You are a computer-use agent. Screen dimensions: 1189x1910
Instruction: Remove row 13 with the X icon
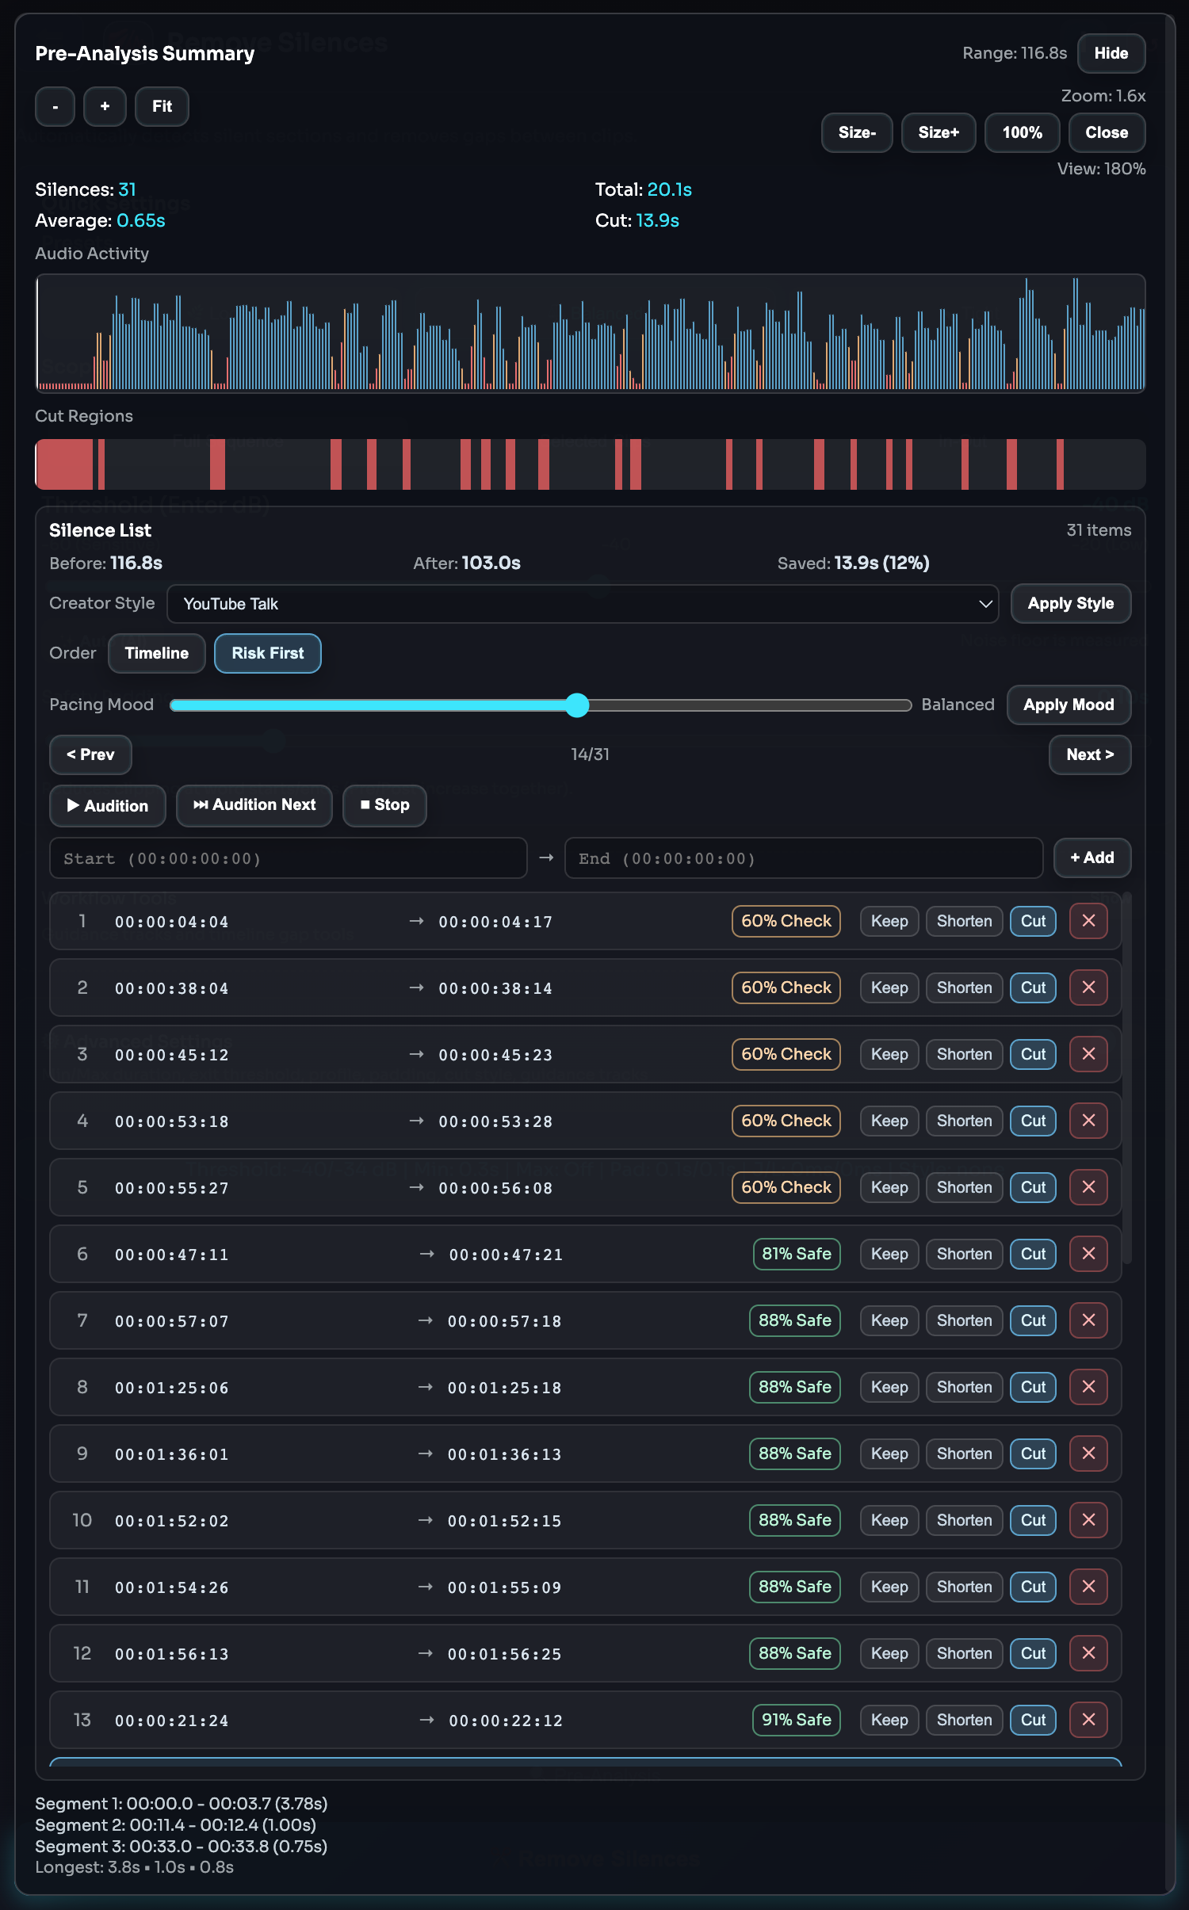tap(1088, 1720)
